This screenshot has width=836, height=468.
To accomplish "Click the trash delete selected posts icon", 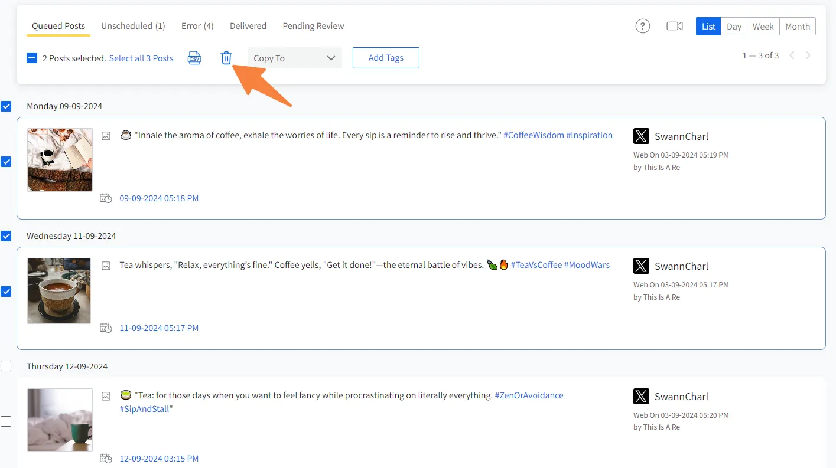I will (x=226, y=58).
